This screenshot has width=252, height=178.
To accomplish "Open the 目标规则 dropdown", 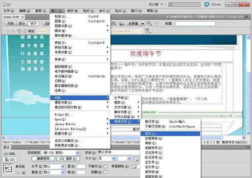I will (78, 153).
